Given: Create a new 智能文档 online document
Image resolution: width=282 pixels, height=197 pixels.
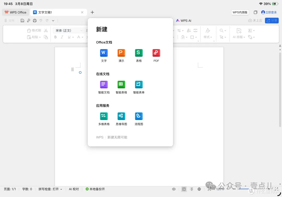Looking at the screenshot, I should (104, 87).
